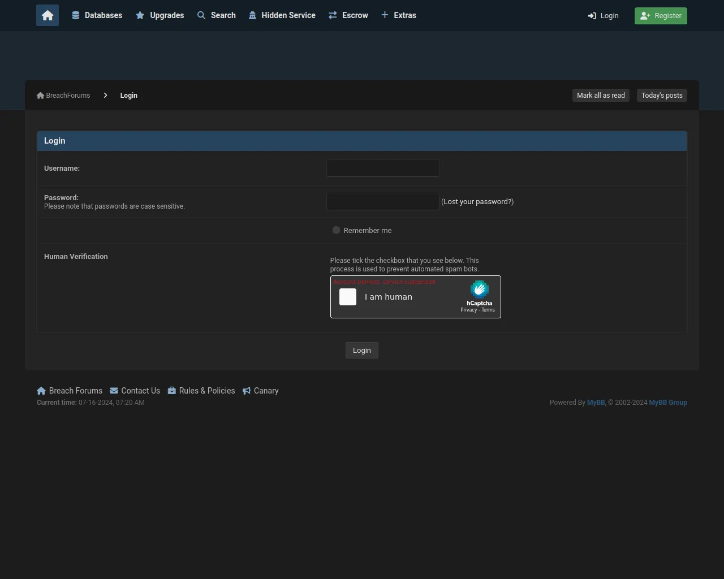The image size is (724, 579).
Task: Open the Databases menu item
Action: pyautogui.click(x=97, y=15)
